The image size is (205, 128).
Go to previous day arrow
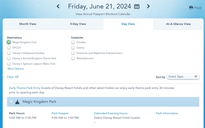[58, 6]
